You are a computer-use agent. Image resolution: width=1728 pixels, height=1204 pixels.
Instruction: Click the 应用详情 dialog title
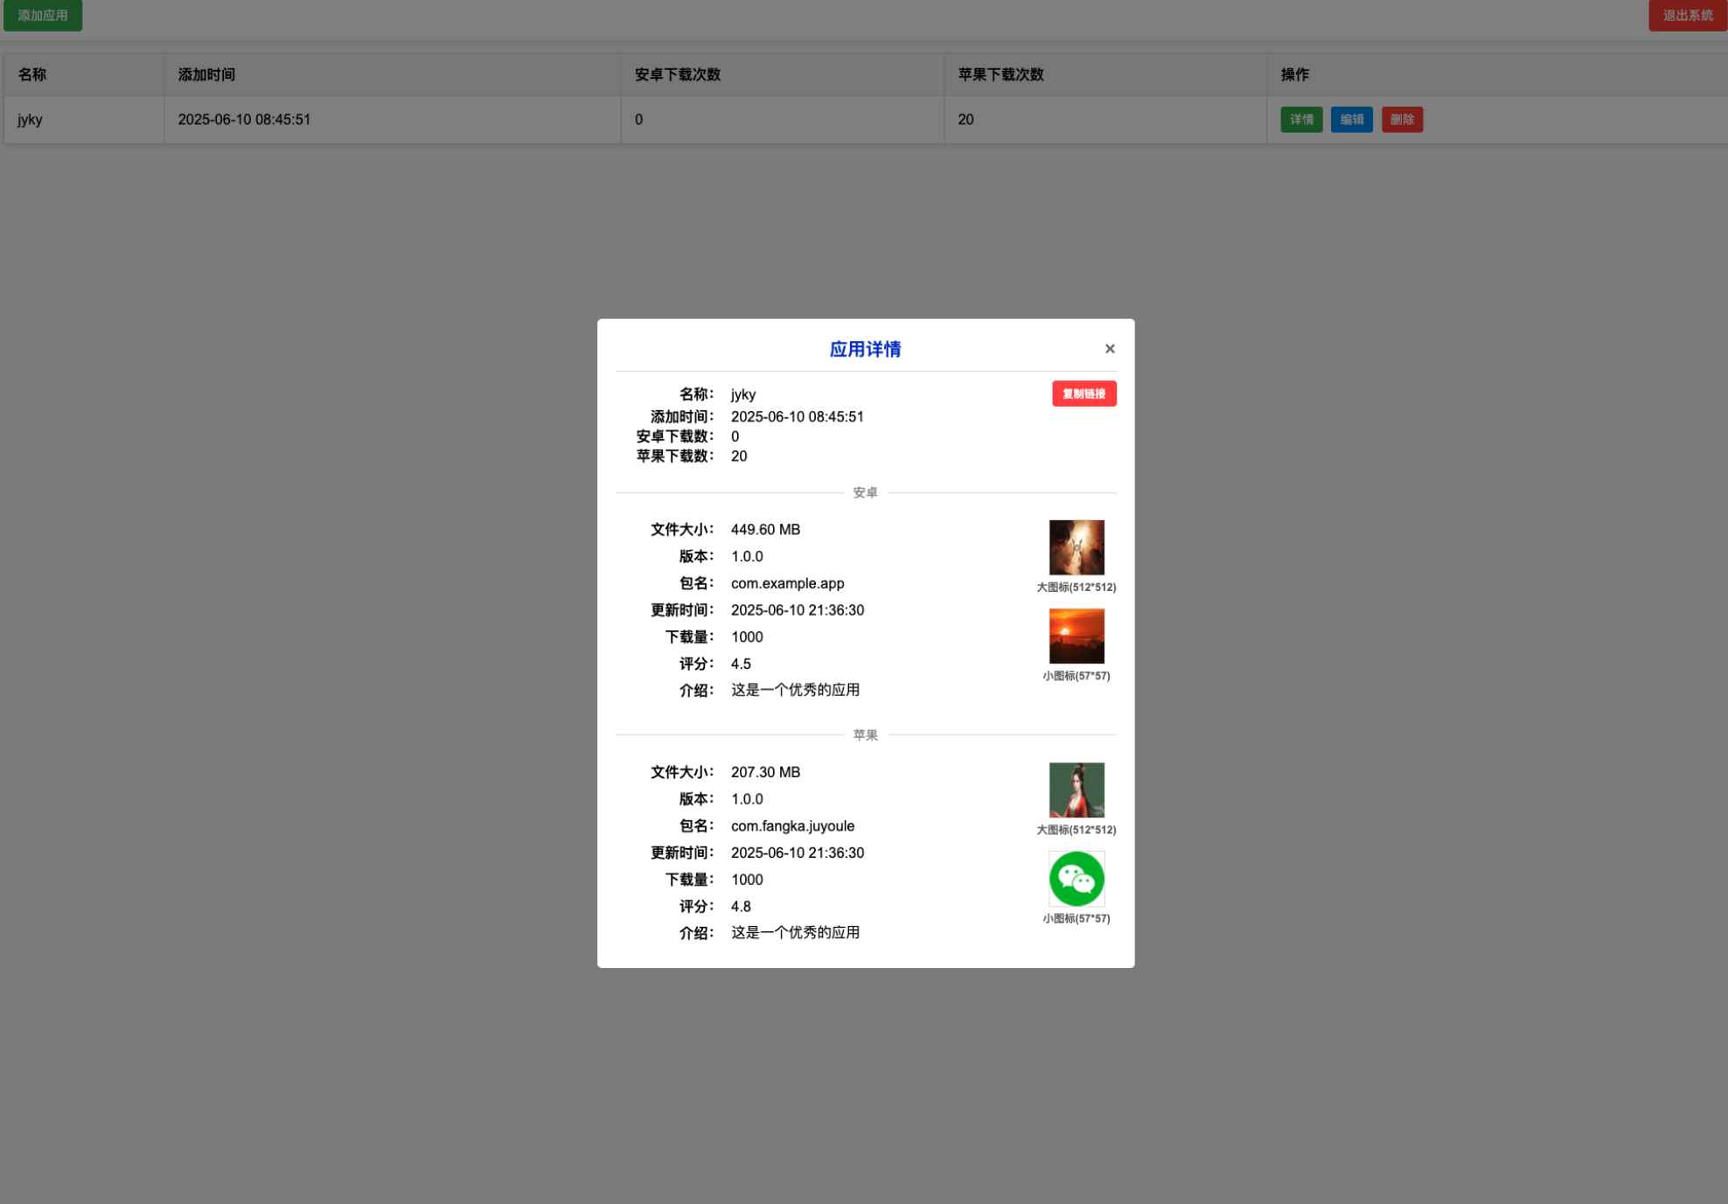pos(865,350)
